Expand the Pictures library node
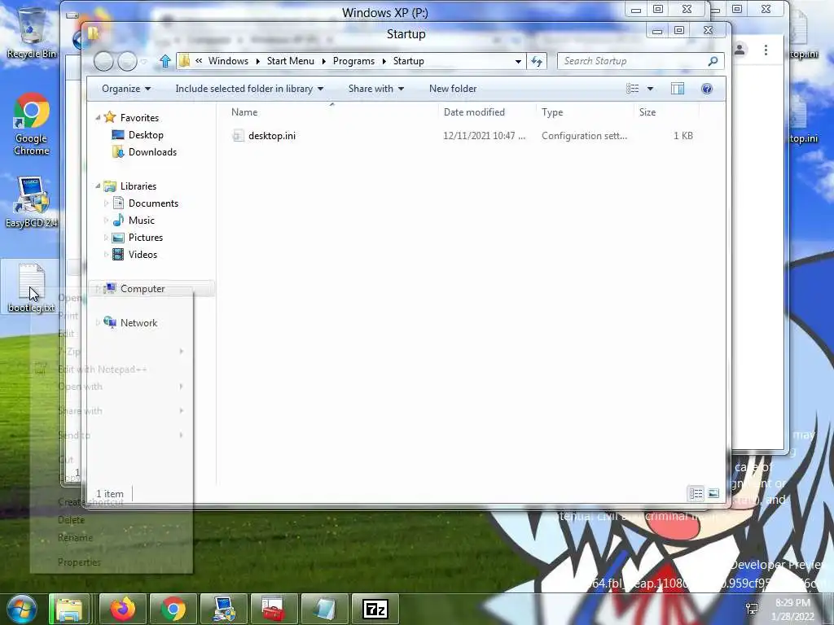The image size is (834, 625). tap(106, 237)
